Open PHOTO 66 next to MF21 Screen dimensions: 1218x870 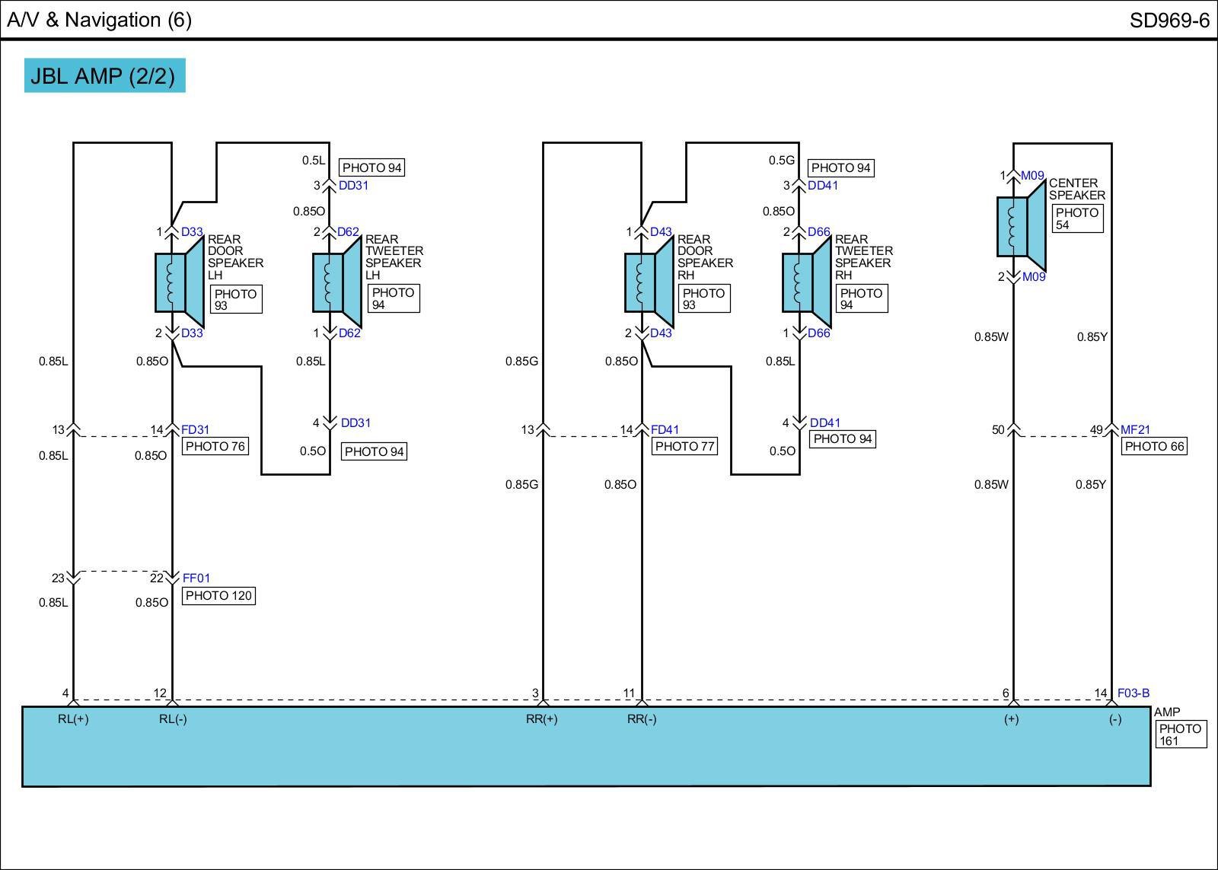1154,447
